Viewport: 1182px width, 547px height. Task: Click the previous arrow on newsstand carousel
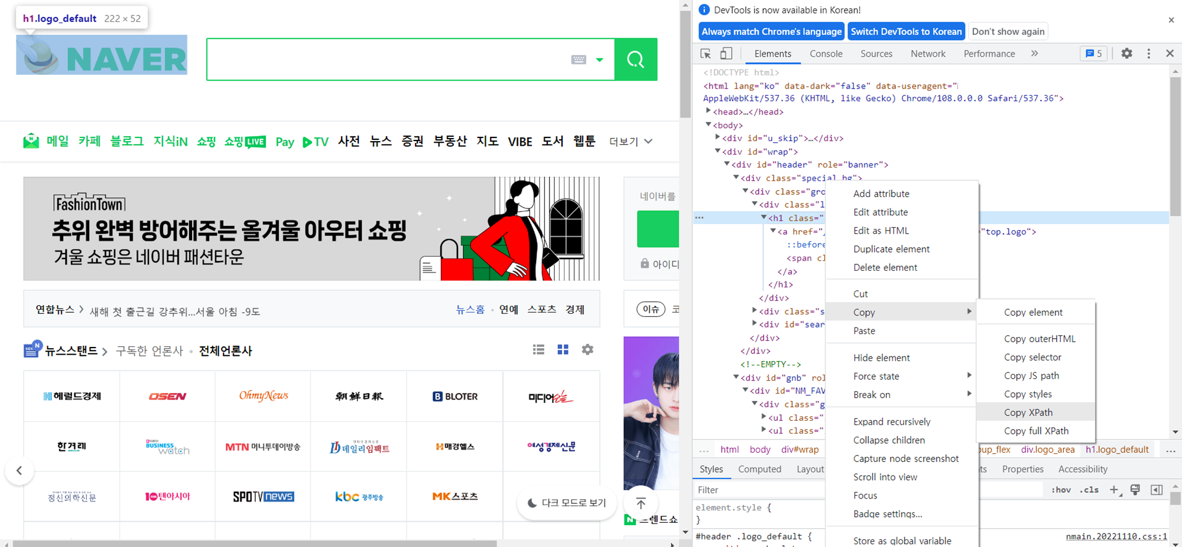pos(20,470)
